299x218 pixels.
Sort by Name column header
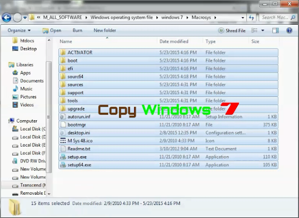click(66, 41)
